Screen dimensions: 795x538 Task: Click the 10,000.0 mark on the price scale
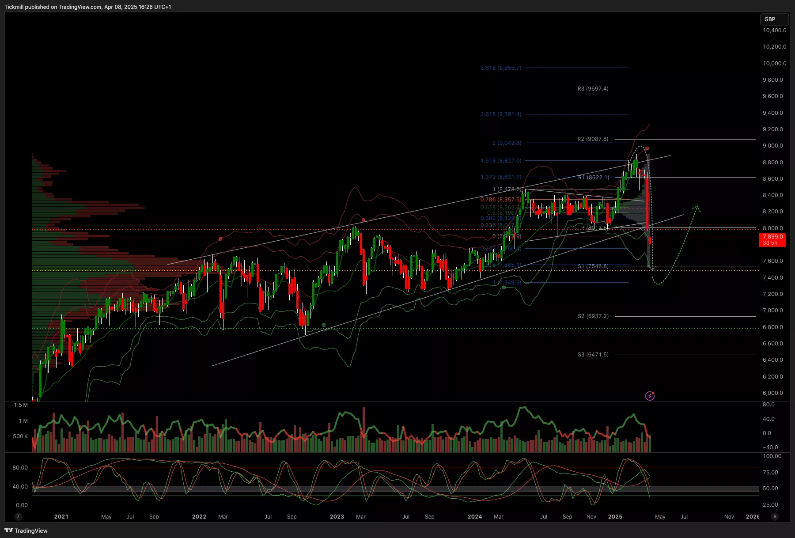[x=774, y=64]
